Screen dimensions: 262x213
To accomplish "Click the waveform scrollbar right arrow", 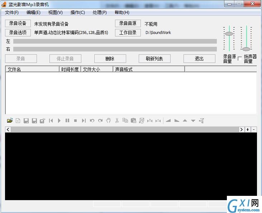I will 242,129.
